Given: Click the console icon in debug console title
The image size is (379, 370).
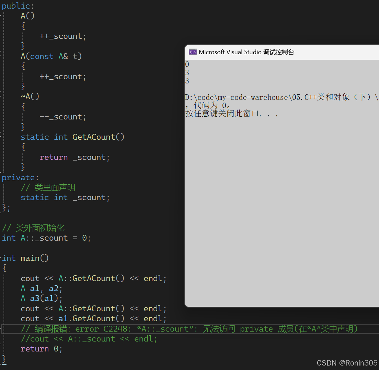Looking at the screenshot, I should click(x=193, y=52).
